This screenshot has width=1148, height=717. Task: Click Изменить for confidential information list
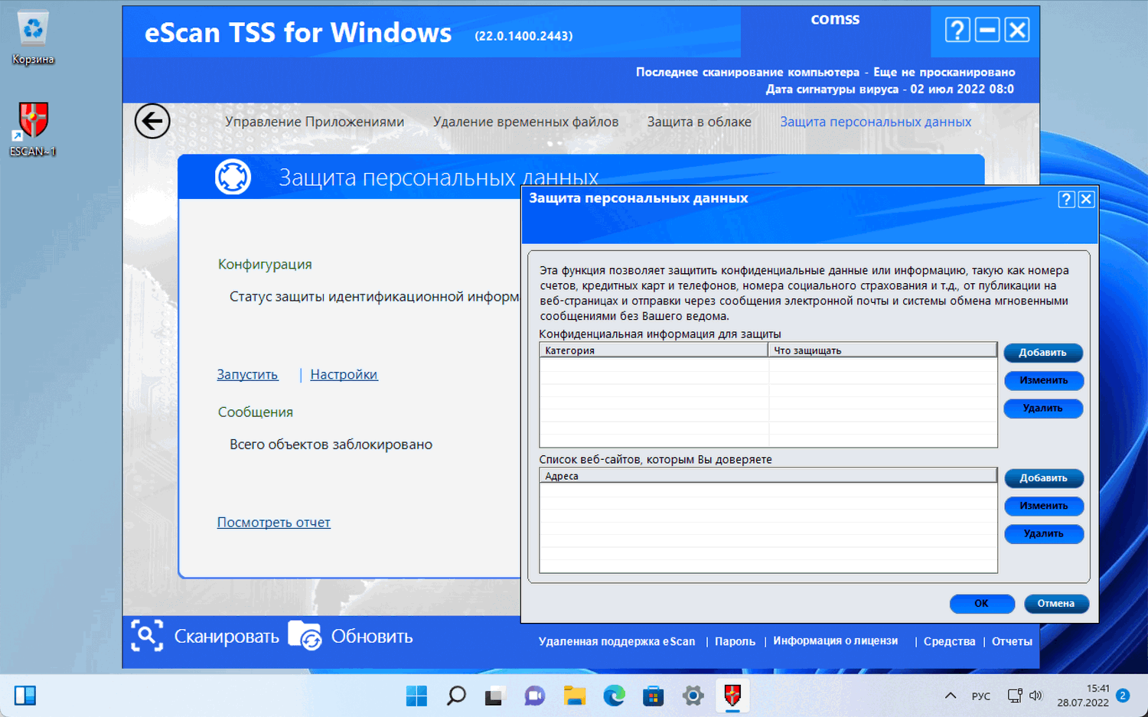pos(1043,380)
